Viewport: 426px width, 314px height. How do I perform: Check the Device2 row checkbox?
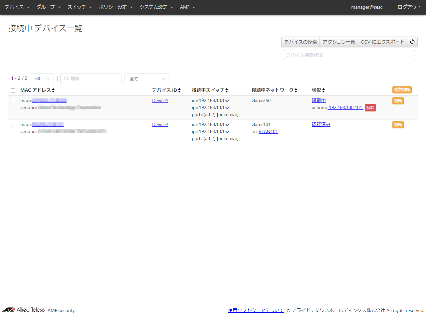tap(13, 125)
